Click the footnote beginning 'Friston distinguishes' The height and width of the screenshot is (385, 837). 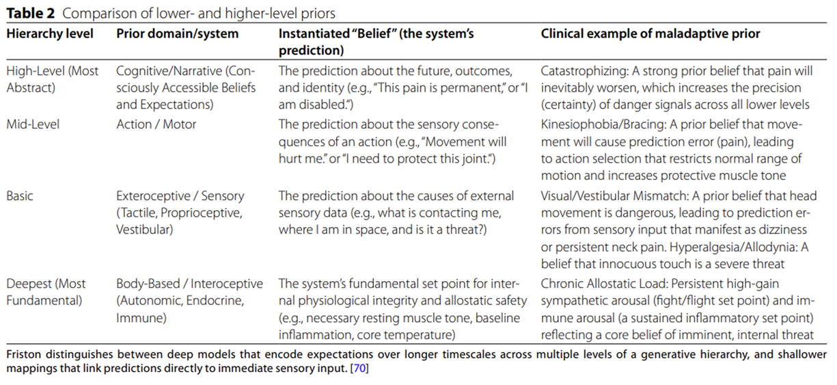tap(418, 362)
